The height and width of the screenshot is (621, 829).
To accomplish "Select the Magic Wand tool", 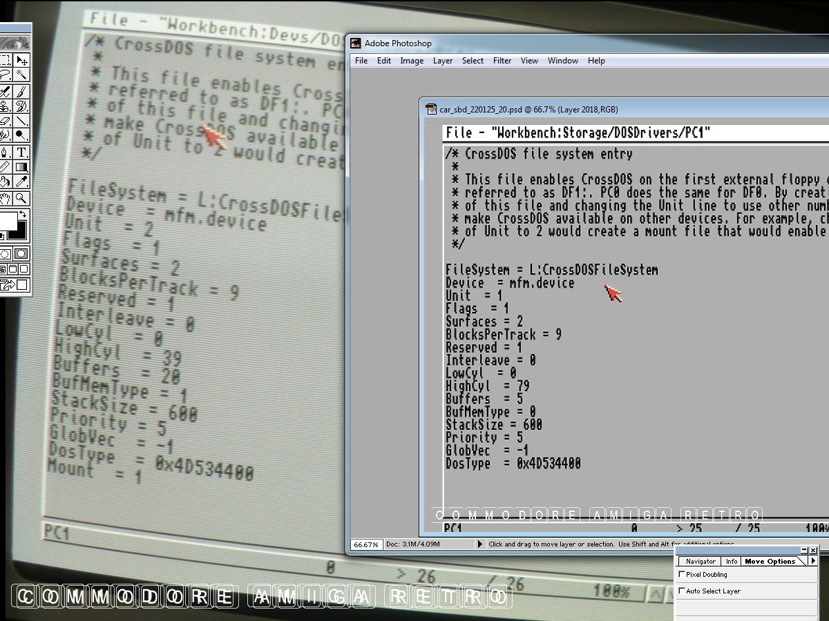I will click(21, 75).
